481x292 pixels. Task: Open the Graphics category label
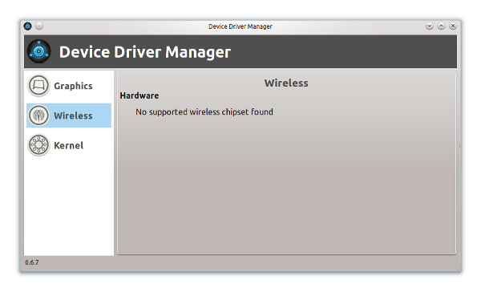pyautogui.click(x=73, y=86)
